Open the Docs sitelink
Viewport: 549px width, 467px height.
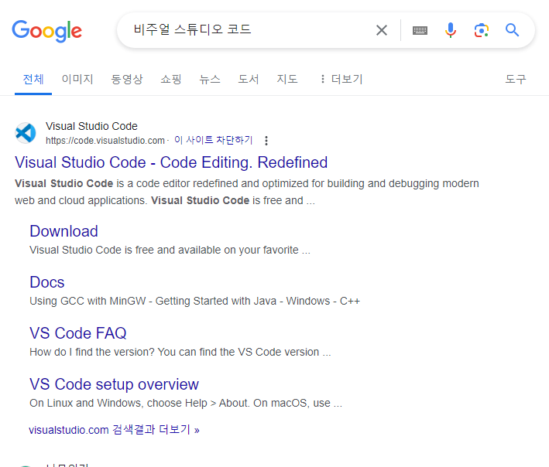47,282
